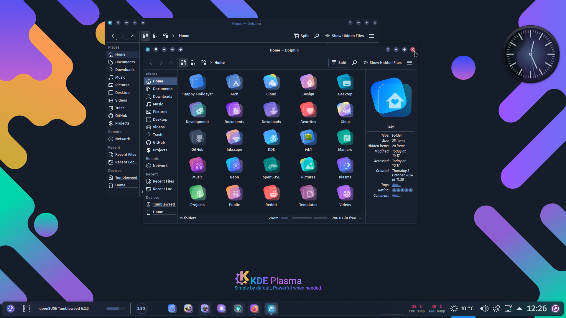Open the "Happy-Holidays" folder
The width and height of the screenshot is (566, 318).
198,85
